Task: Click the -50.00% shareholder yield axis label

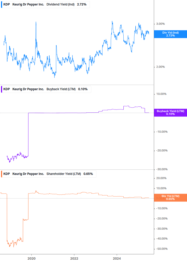Action: click(162, 249)
